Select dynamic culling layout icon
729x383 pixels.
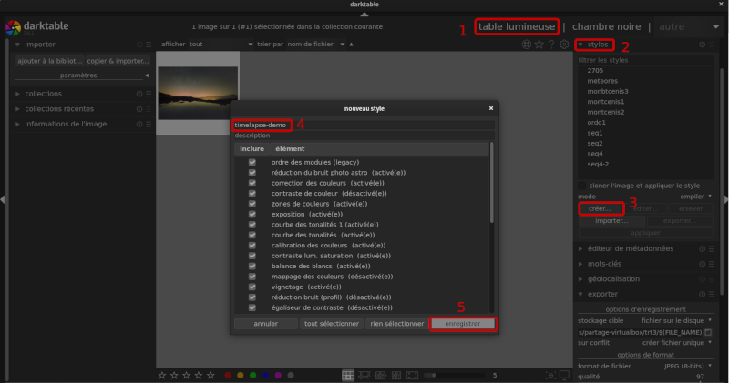click(x=396, y=375)
